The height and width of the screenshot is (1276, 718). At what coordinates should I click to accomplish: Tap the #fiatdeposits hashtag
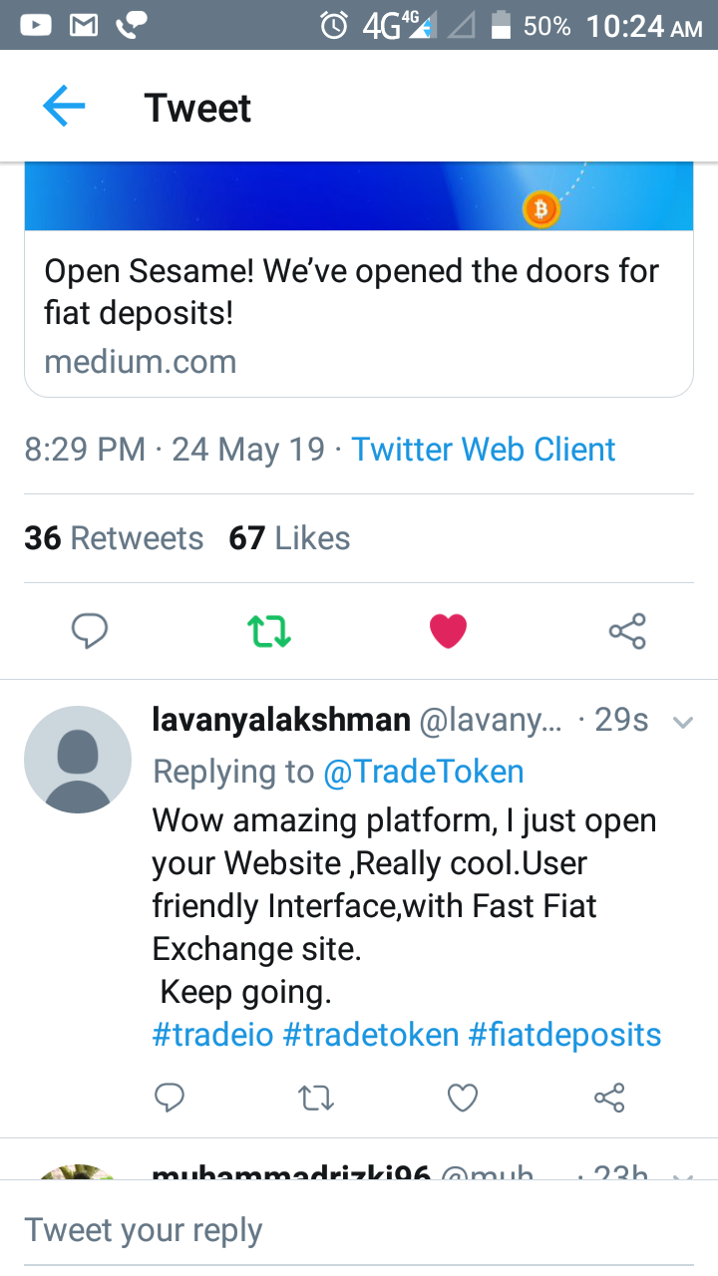(x=564, y=1034)
